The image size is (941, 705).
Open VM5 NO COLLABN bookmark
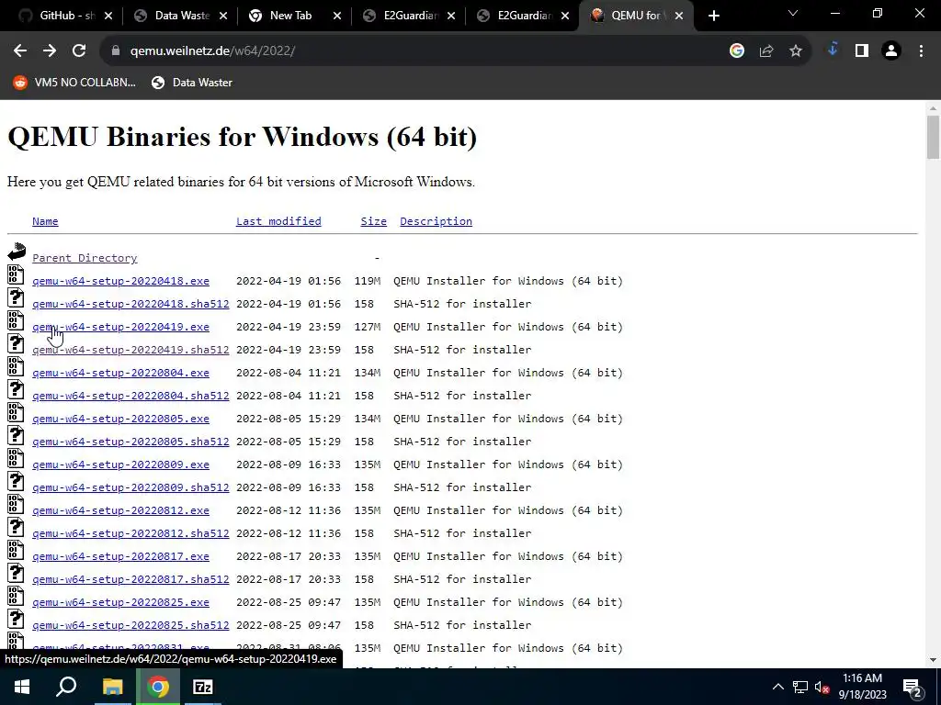[75, 83]
